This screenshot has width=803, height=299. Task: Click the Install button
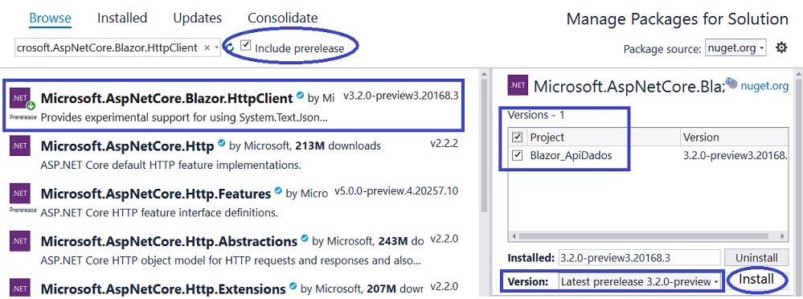click(x=756, y=280)
